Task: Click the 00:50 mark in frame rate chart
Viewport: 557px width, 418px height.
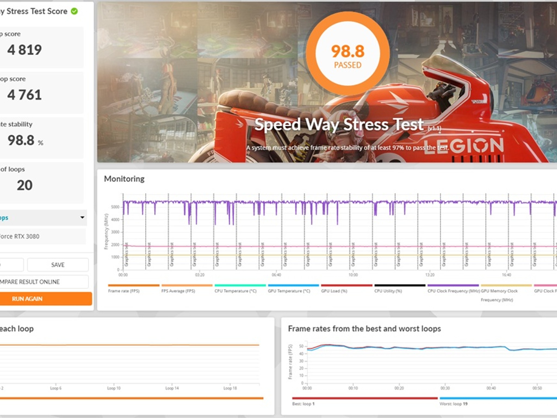Action: click(x=537, y=388)
